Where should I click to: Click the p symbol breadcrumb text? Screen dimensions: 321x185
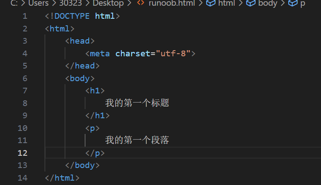point(303,3)
